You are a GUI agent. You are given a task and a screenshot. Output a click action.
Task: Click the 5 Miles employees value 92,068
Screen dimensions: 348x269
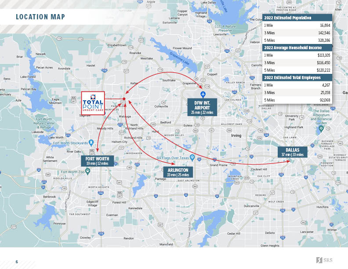[x=325, y=100]
